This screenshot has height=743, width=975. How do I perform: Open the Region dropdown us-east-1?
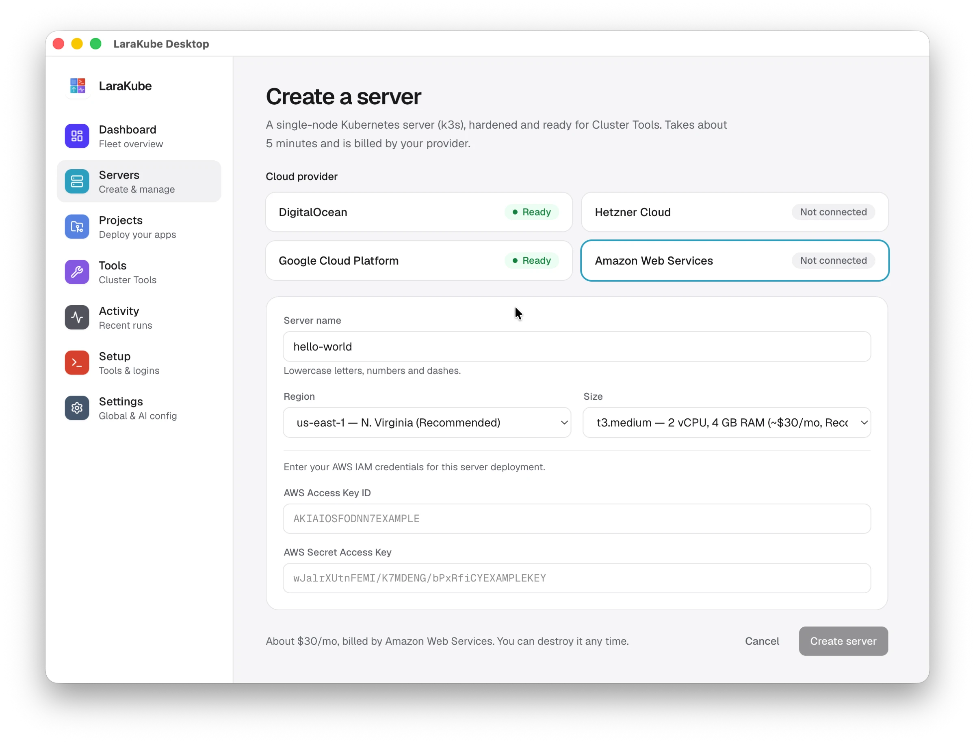pos(427,423)
